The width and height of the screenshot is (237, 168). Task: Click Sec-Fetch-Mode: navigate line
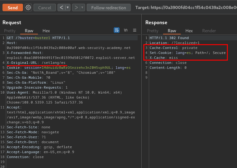tap(33, 132)
